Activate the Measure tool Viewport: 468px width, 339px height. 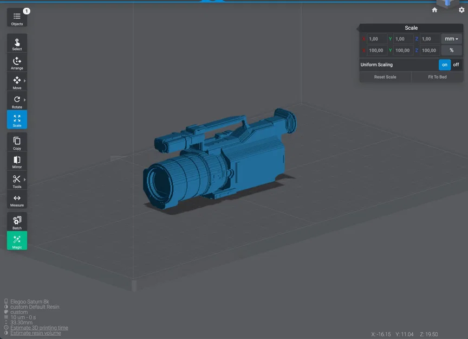click(17, 200)
